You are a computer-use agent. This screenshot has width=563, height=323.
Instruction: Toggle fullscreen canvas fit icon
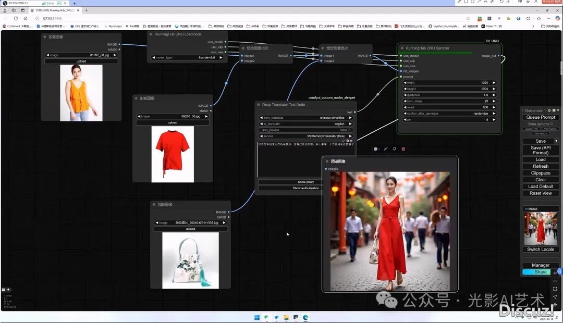555,289
